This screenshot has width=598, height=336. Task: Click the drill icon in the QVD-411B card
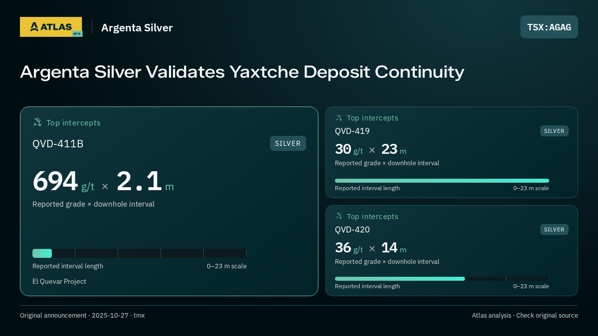pyautogui.click(x=37, y=122)
